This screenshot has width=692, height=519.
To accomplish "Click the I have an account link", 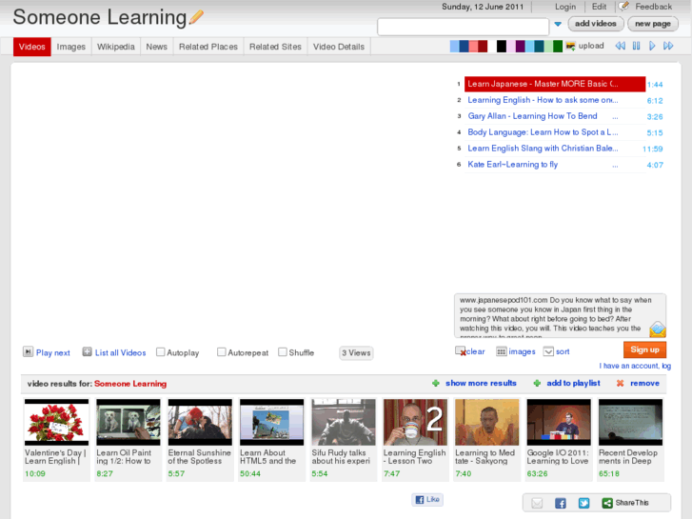I will coord(635,366).
